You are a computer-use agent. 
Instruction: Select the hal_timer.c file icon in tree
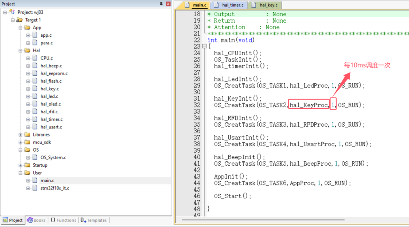pos(35,119)
